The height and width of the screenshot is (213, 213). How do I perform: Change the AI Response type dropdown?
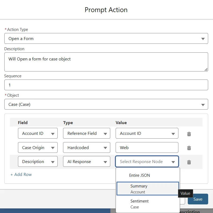[86, 162]
